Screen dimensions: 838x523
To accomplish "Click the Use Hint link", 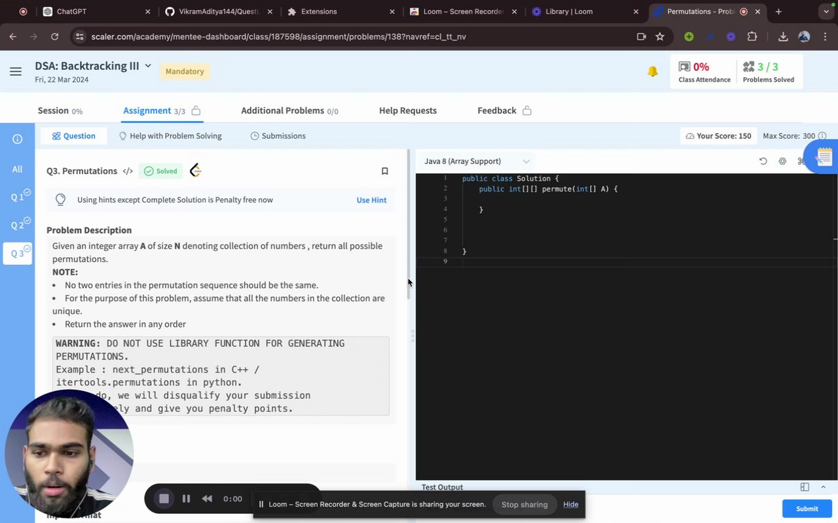I will (x=371, y=200).
